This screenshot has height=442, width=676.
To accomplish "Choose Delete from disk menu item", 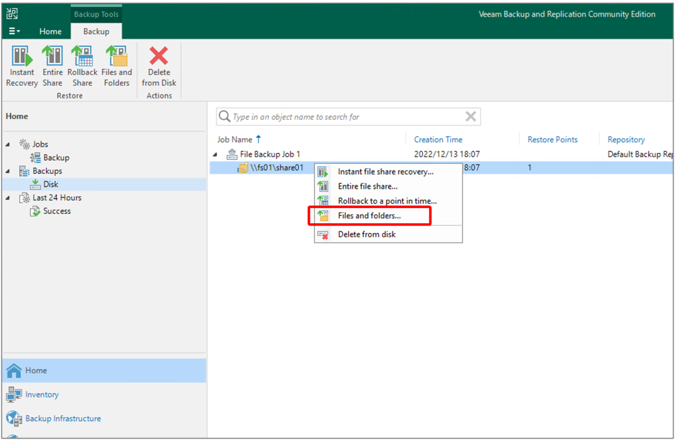I will 388,235.
